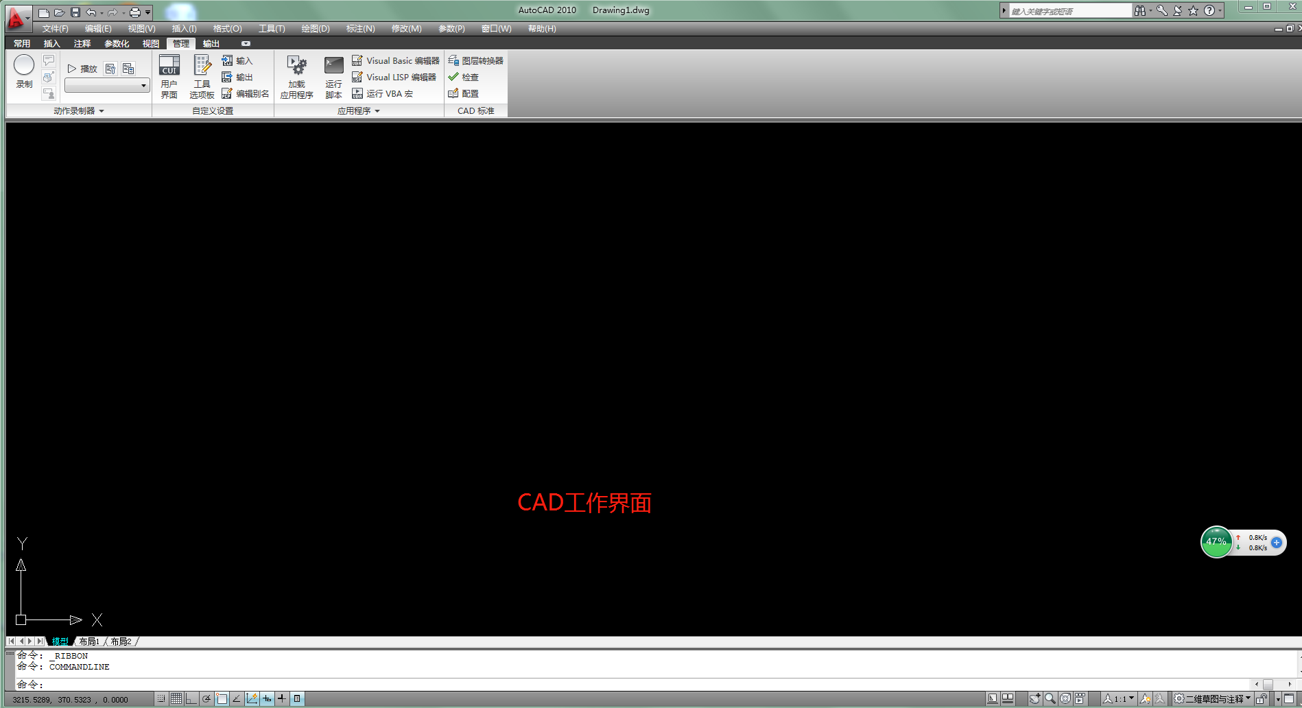Open the annotation scale 1:1 dropdown
This screenshot has width=1302, height=708.
coord(1118,698)
